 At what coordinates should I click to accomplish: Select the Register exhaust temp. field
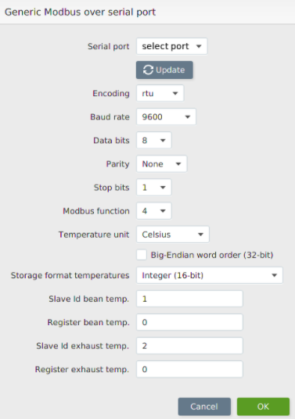(189, 369)
